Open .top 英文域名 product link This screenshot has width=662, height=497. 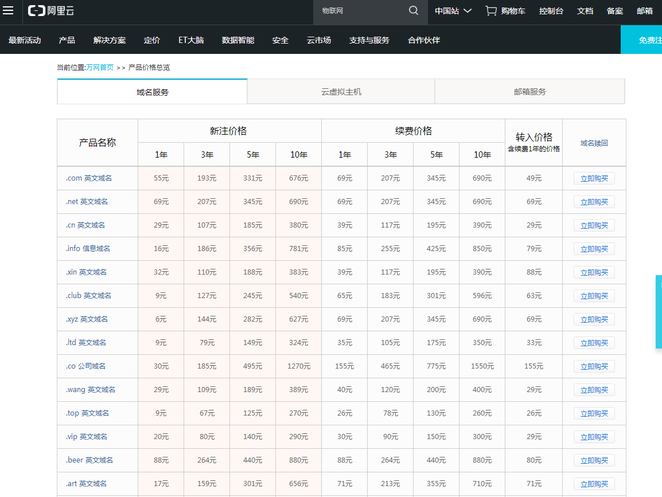point(87,413)
